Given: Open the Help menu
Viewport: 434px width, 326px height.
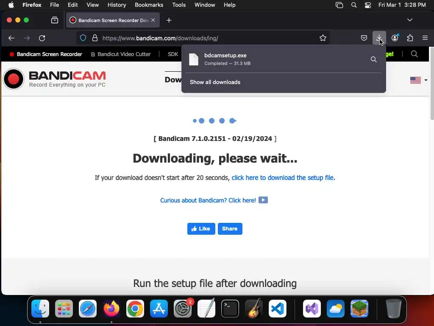Looking at the screenshot, I should 230,5.
